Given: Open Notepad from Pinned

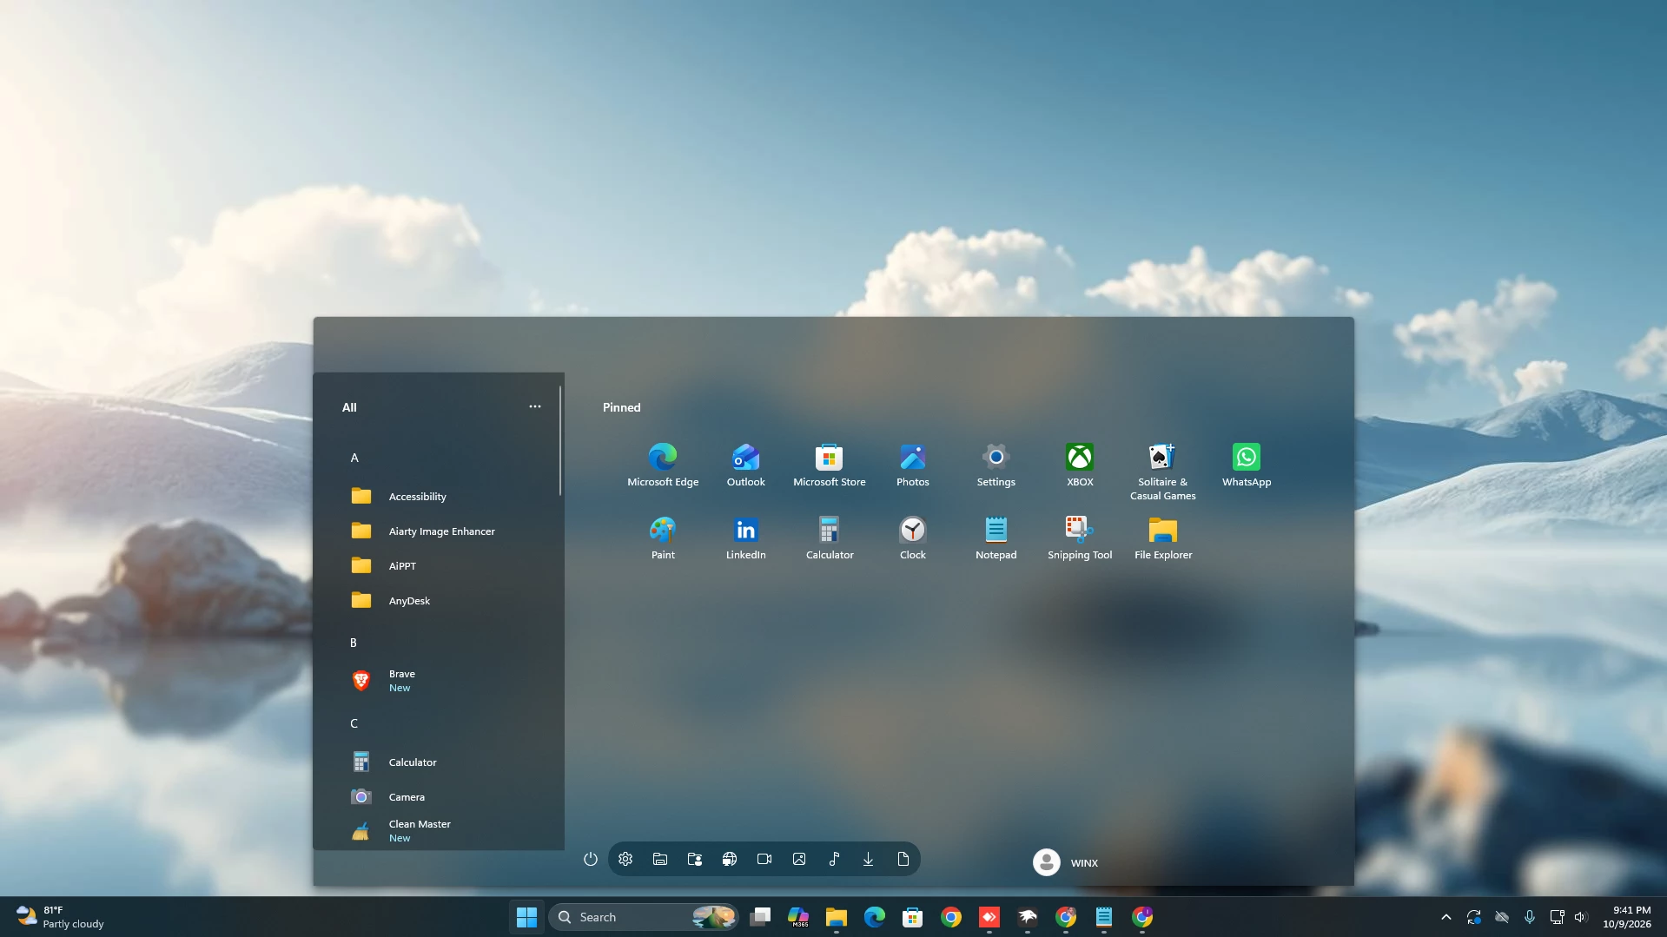Looking at the screenshot, I should tap(996, 538).
